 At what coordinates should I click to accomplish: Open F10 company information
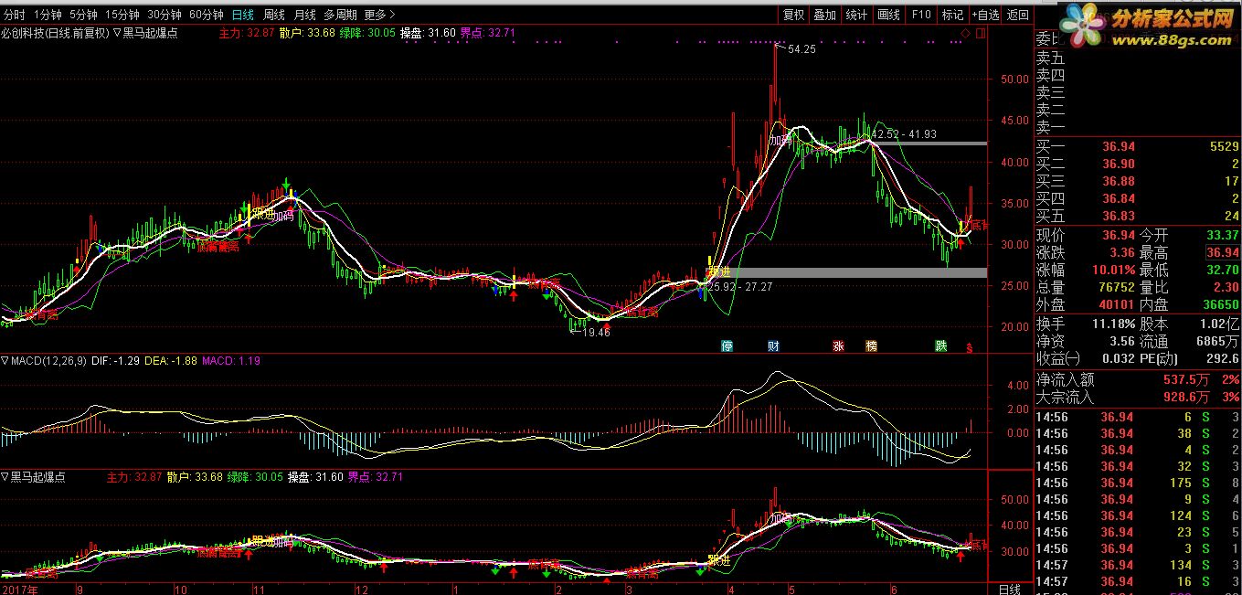[x=921, y=15]
